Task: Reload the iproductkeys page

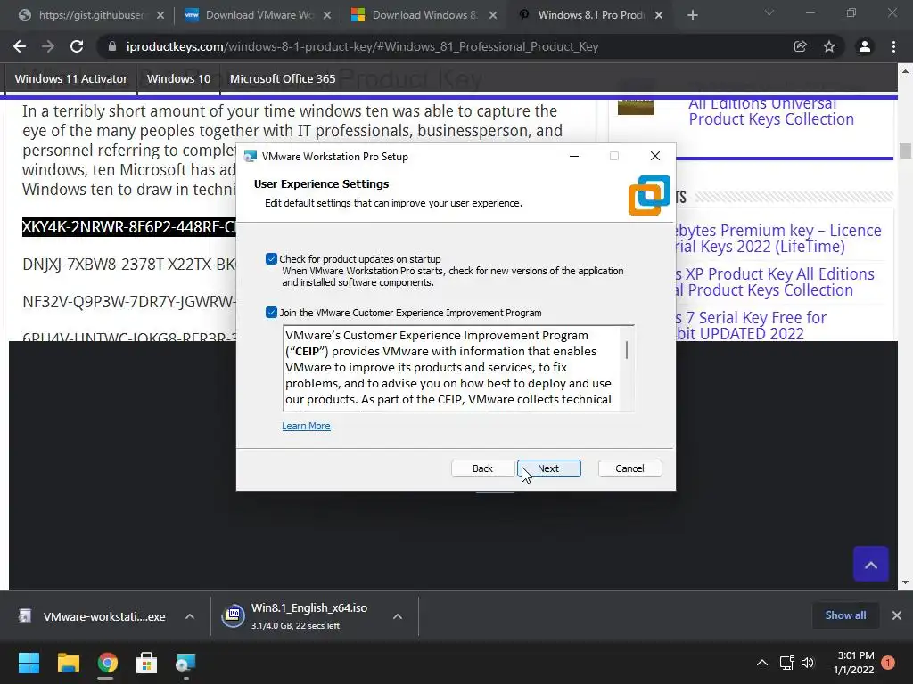Action: point(77,46)
